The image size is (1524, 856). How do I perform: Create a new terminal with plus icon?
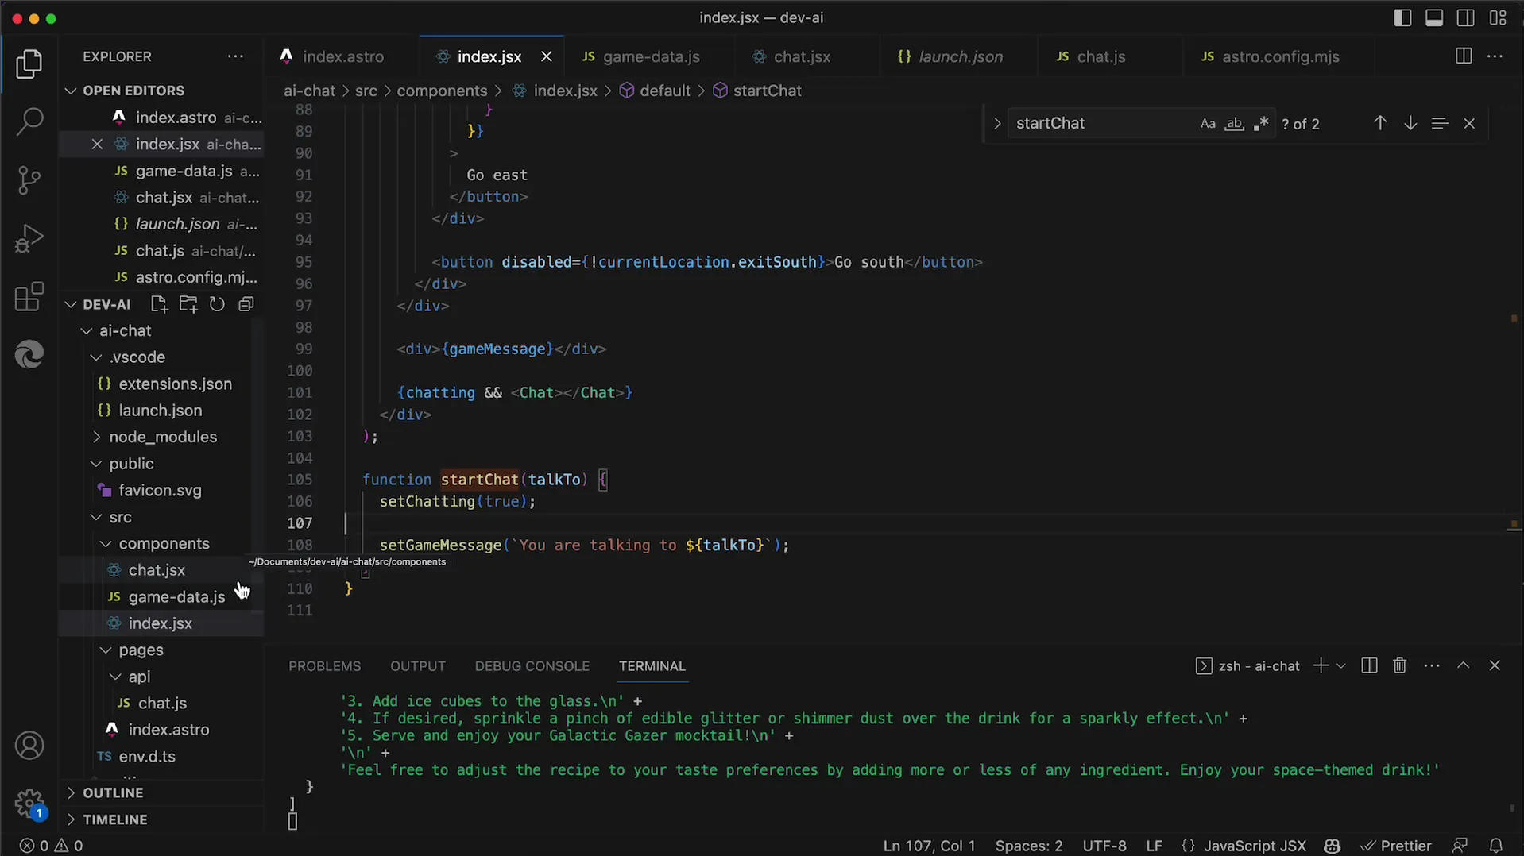[x=1321, y=665]
